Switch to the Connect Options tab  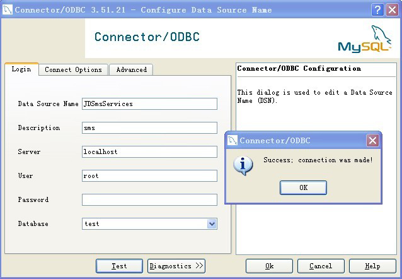click(73, 69)
